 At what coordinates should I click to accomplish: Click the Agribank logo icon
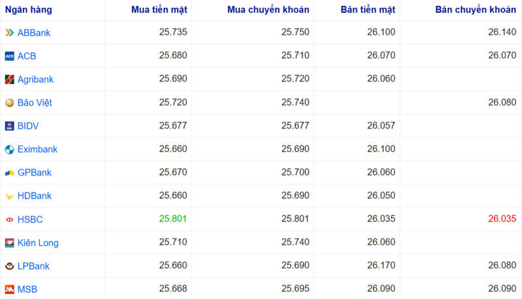[9, 80]
